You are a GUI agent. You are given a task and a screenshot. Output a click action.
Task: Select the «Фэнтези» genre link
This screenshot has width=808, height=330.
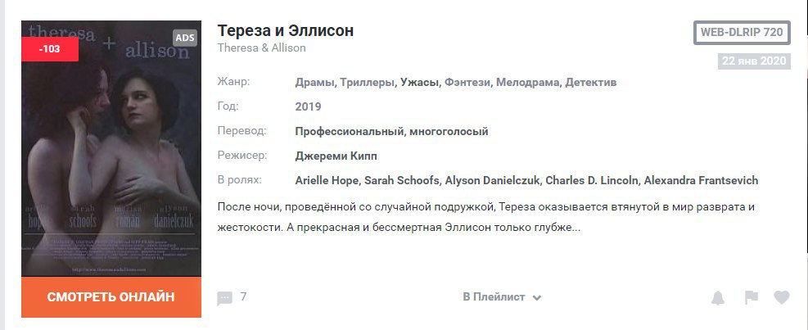tap(467, 83)
